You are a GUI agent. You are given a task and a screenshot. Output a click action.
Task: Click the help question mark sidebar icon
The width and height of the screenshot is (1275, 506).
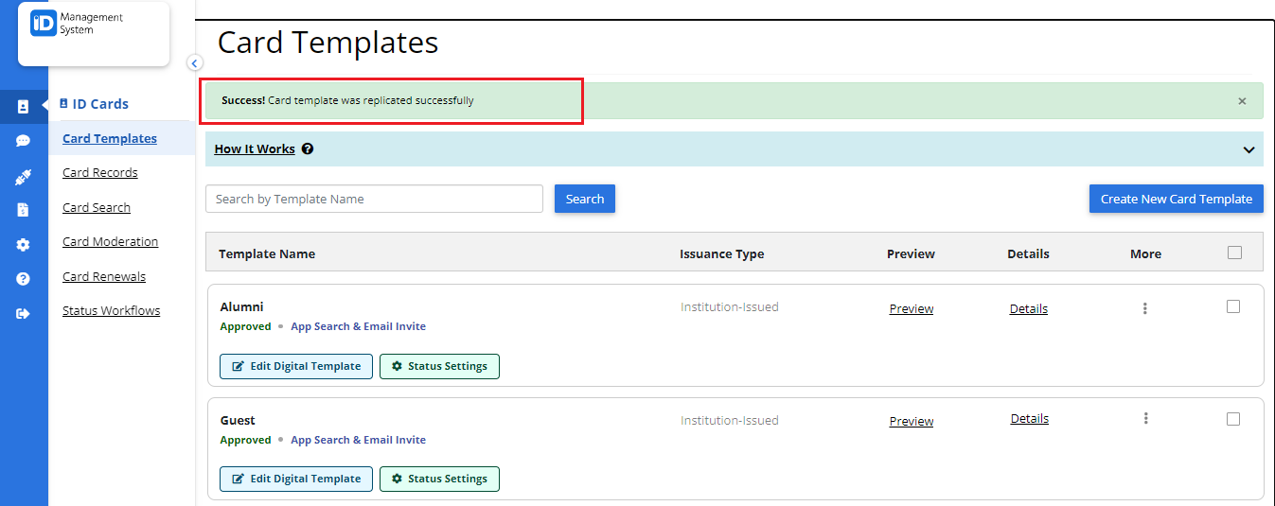pos(23,279)
